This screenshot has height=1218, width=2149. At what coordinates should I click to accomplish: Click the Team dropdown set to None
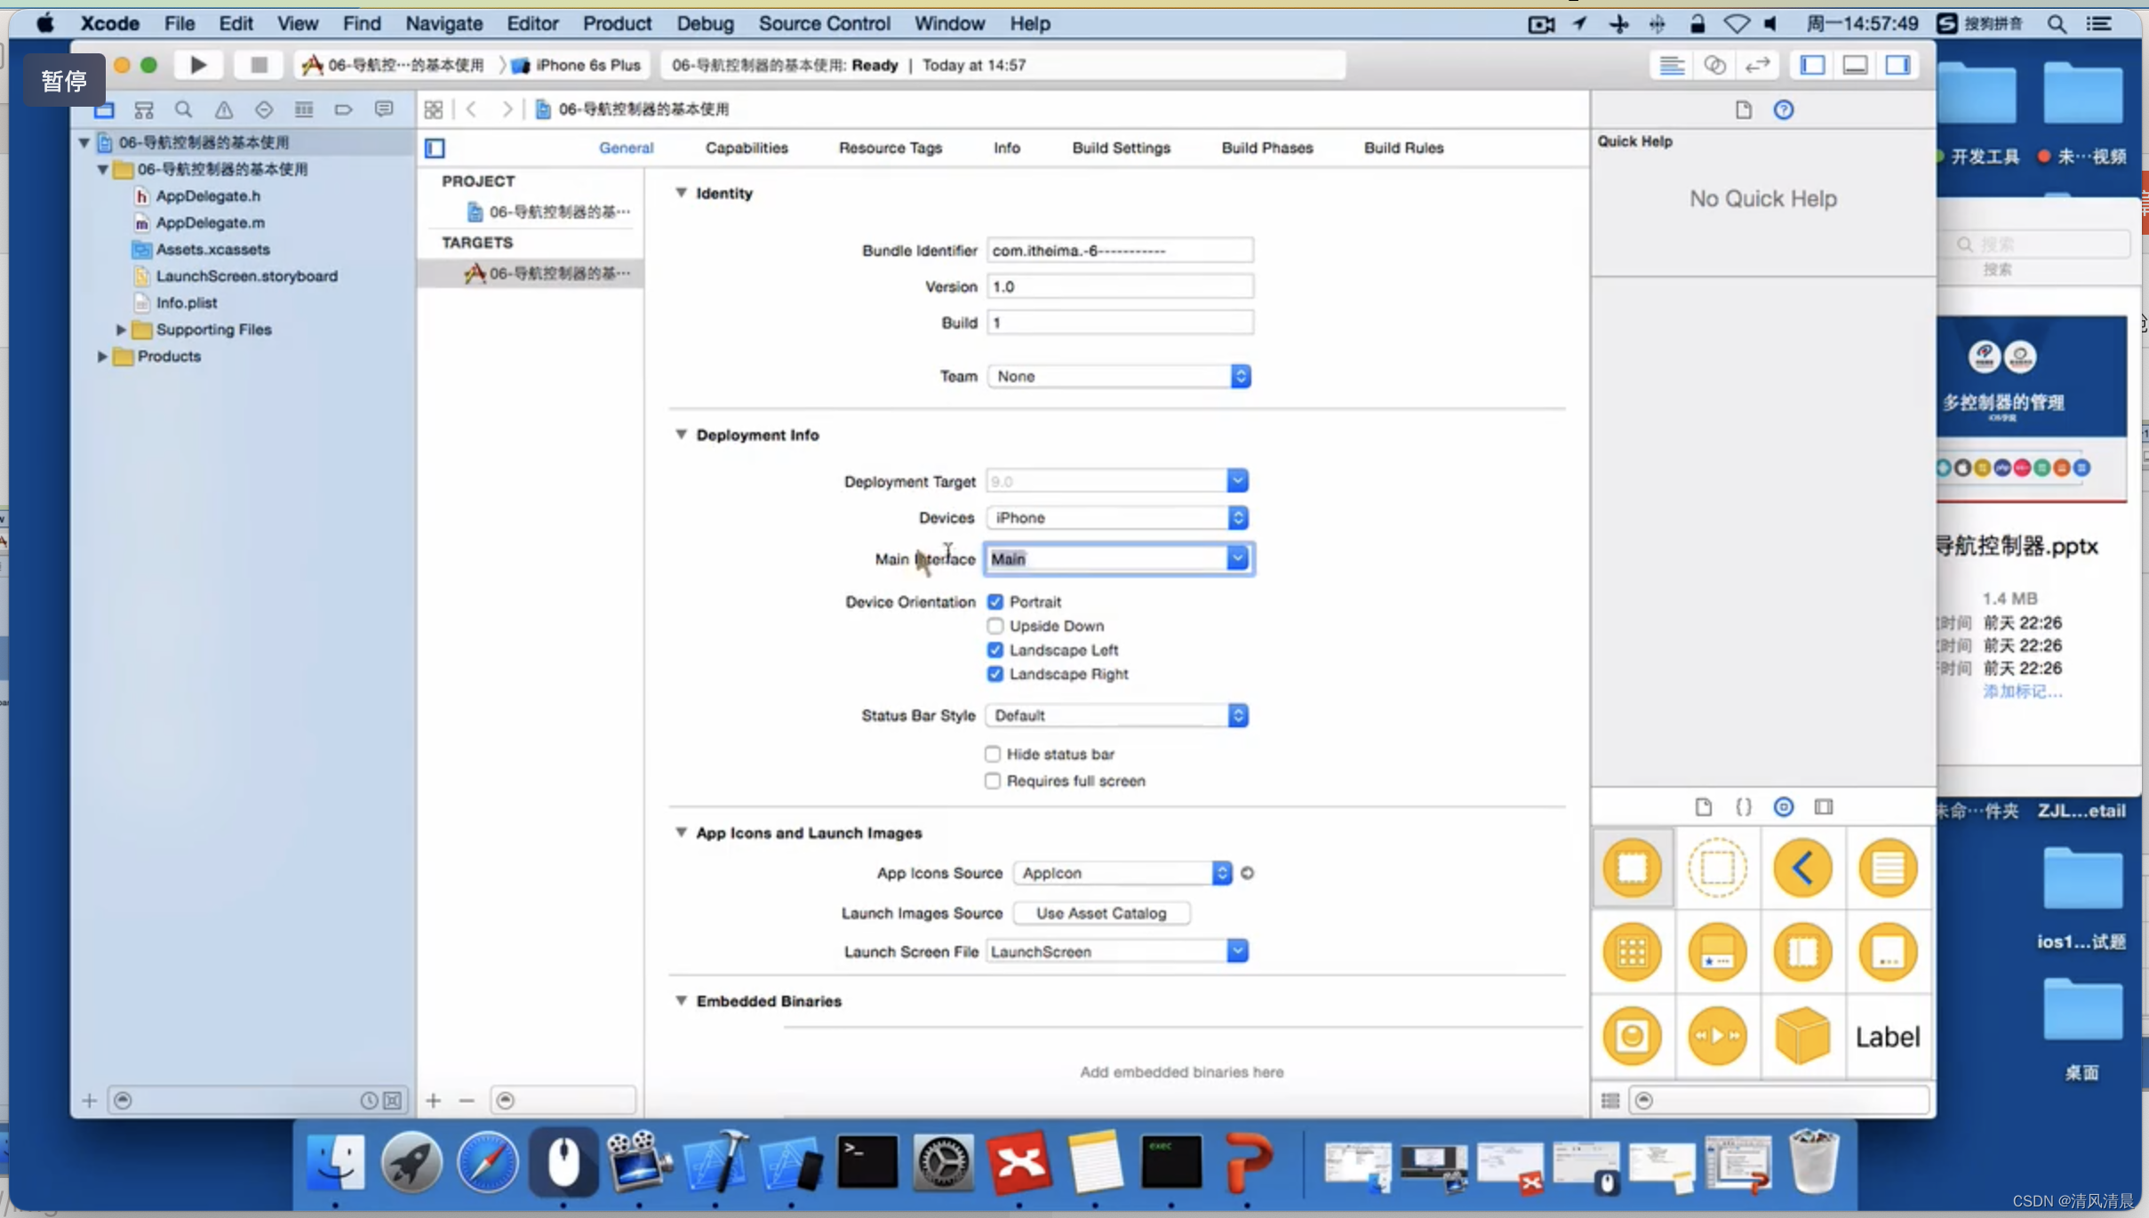pos(1117,375)
